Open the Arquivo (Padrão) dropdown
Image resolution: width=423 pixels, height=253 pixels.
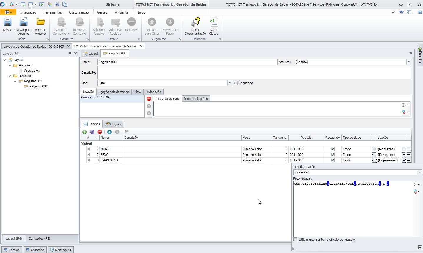tap(409, 62)
